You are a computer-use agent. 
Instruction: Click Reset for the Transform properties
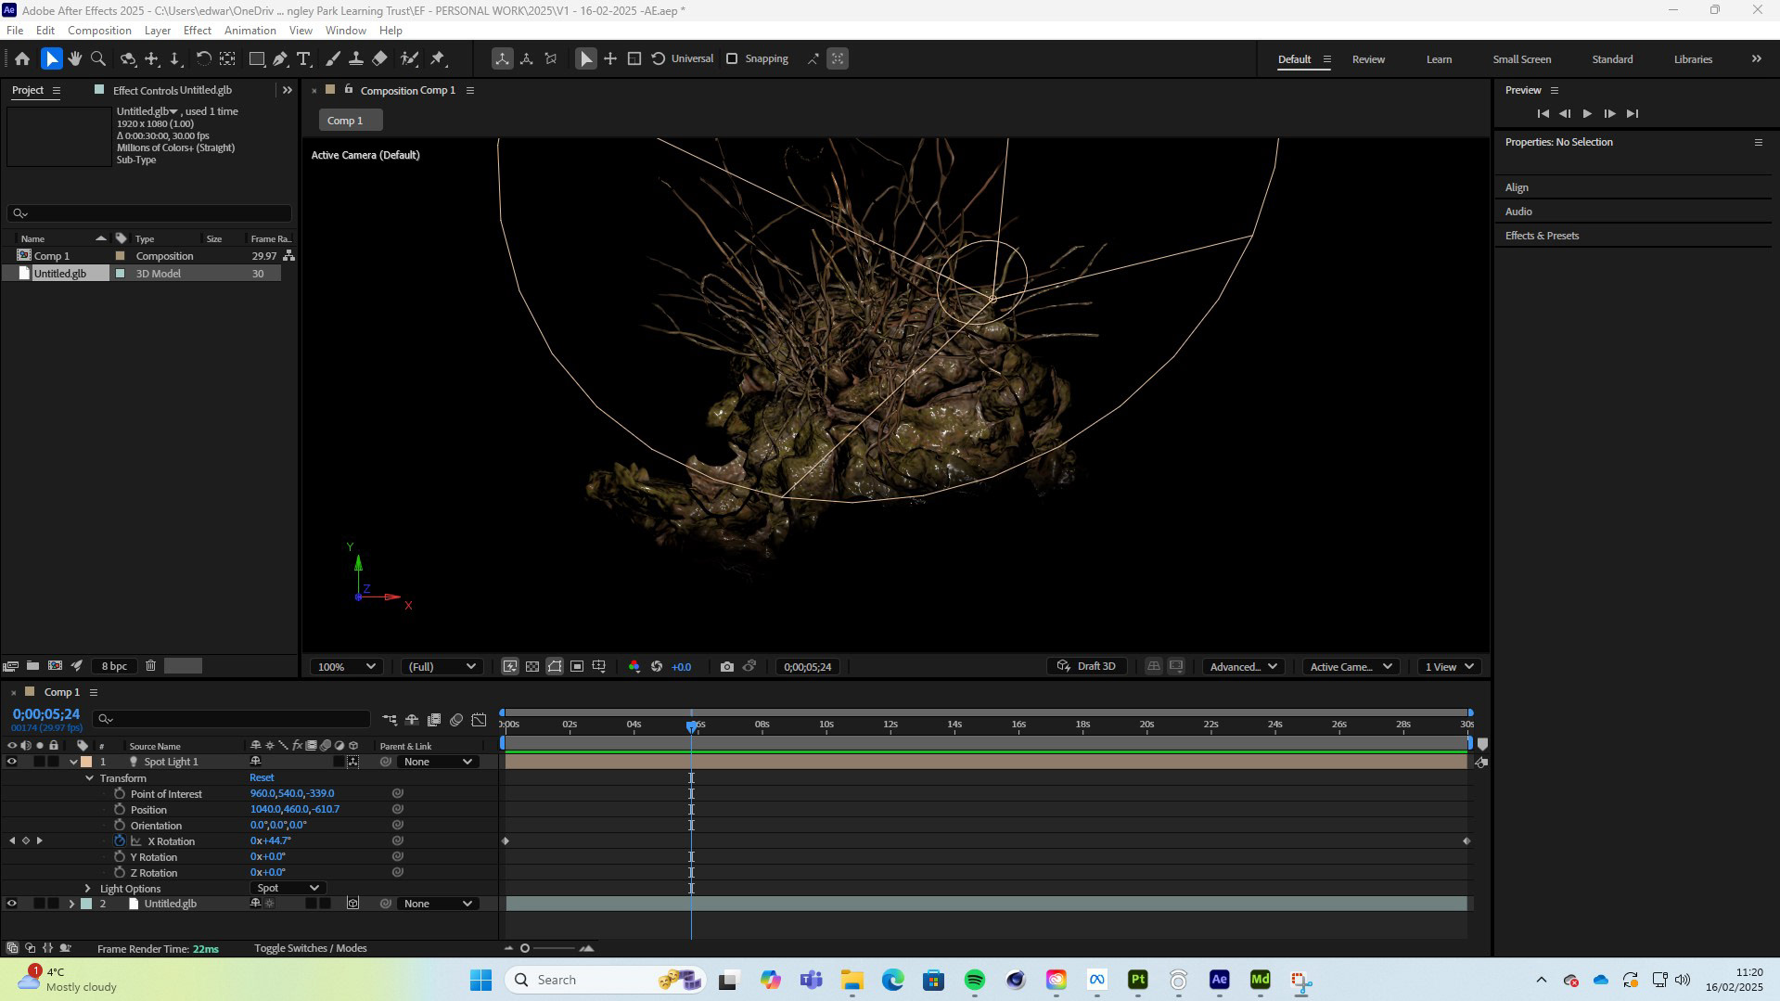tap(262, 778)
